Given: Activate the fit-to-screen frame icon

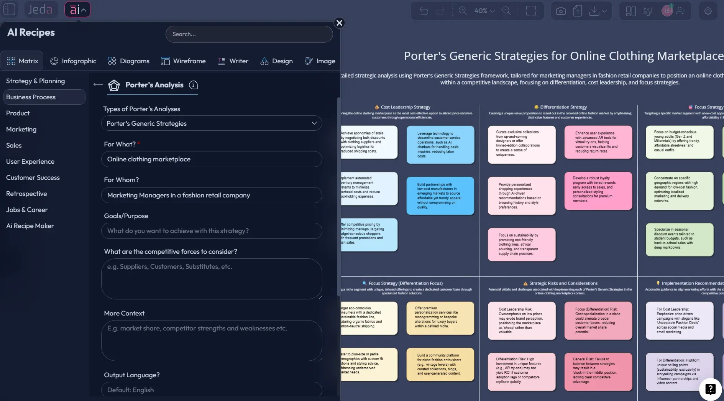Looking at the screenshot, I should click(x=531, y=10).
